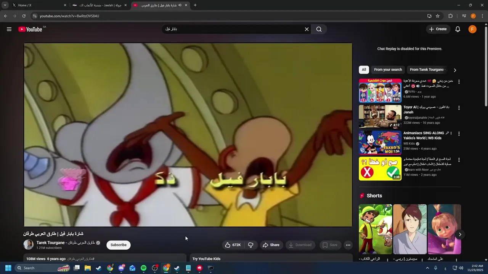
Task: Open the WB Kids channel name
Action: (x=409, y=143)
